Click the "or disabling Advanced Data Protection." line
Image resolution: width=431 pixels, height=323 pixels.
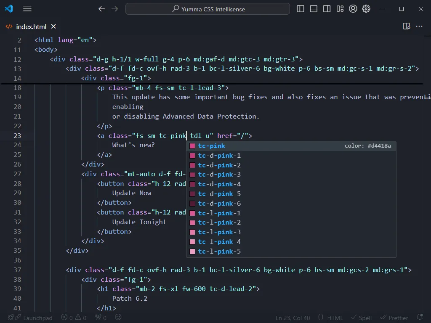[186, 116]
